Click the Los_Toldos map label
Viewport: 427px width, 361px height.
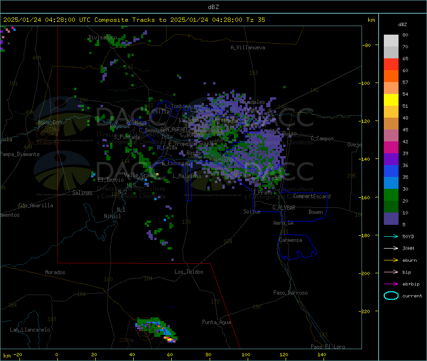tap(189, 272)
